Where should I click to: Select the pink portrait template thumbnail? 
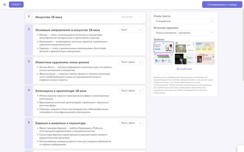point(205,59)
